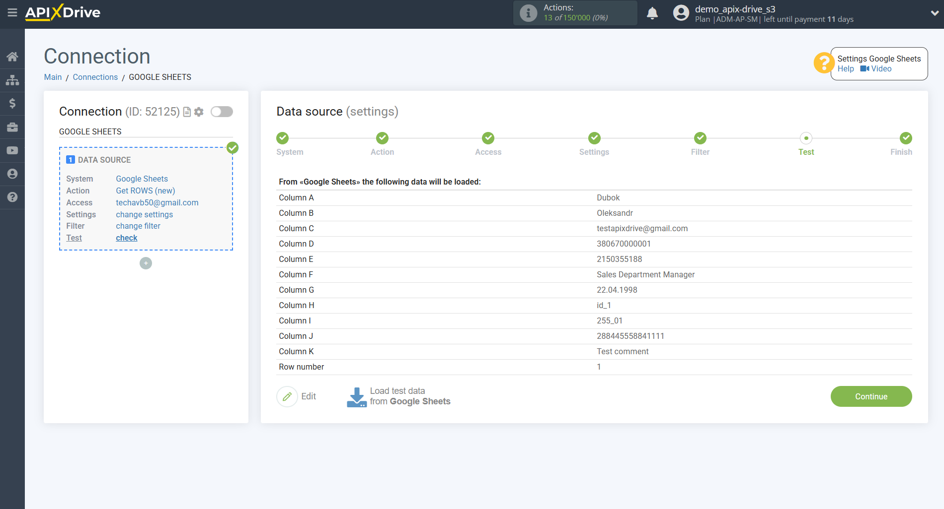Image resolution: width=944 pixels, height=509 pixels.
Task: Open the notifications bell
Action: pos(652,13)
